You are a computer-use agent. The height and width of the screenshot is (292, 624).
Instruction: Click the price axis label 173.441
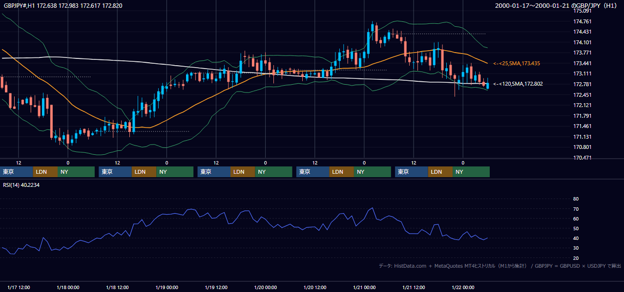pyautogui.click(x=582, y=63)
